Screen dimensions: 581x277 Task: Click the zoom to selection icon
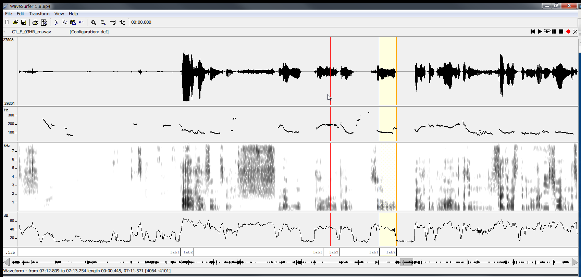113,22
